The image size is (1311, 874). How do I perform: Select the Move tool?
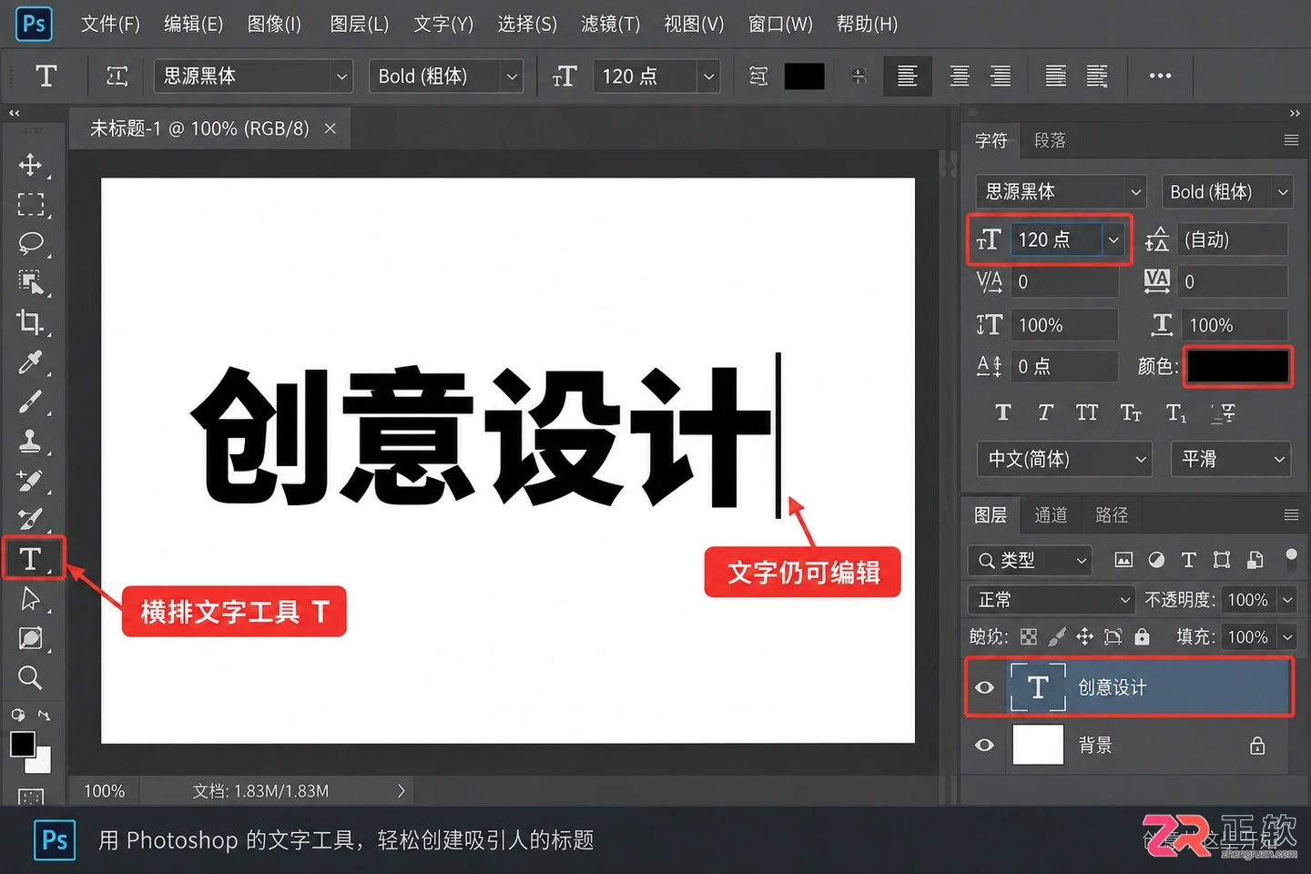30,165
